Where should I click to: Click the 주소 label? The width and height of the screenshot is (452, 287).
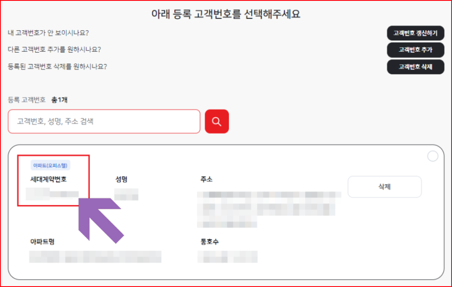(x=207, y=179)
